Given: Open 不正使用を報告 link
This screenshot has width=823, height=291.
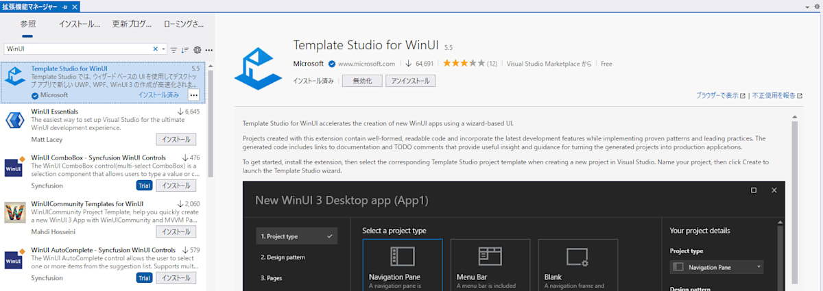Looking at the screenshot, I should (776, 96).
